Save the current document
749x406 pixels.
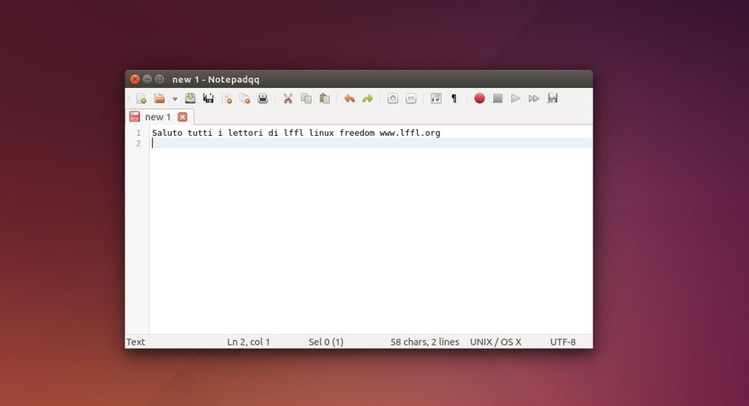click(x=190, y=98)
